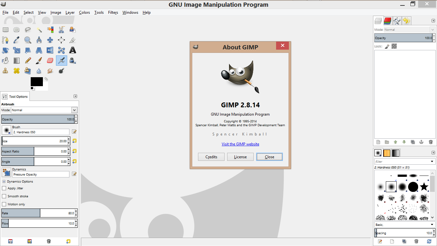Image resolution: width=437 pixels, height=246 pixels.
Task: Enable the Apply Jitter checkbox
Action: tap(4, 188)
